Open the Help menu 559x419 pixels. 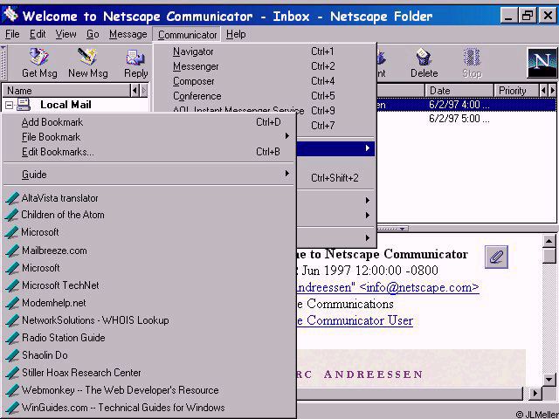coord(236,34)
